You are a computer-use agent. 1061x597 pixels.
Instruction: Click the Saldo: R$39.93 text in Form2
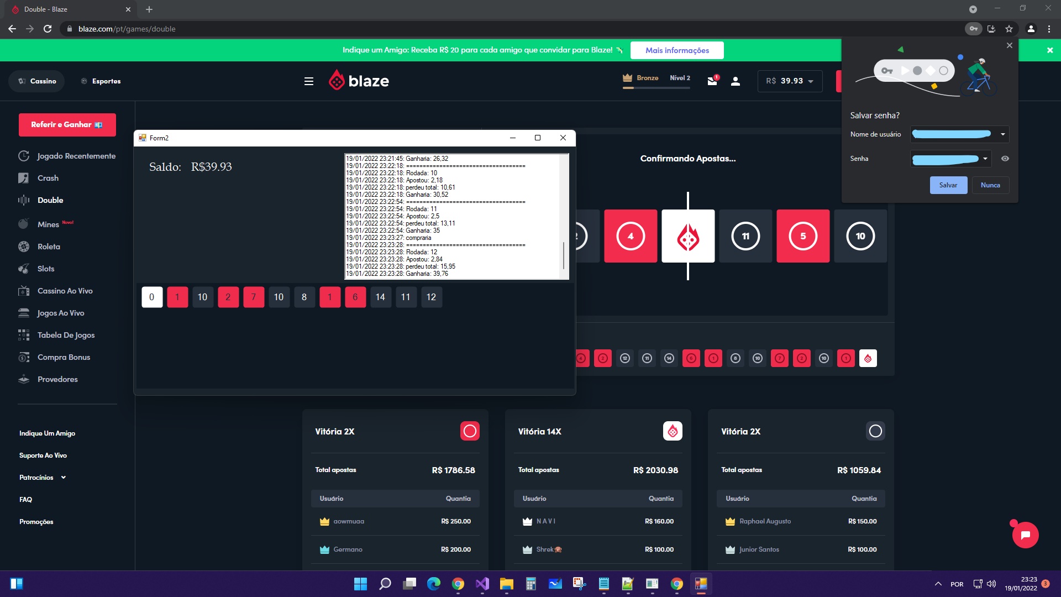[x=191, y=167]
